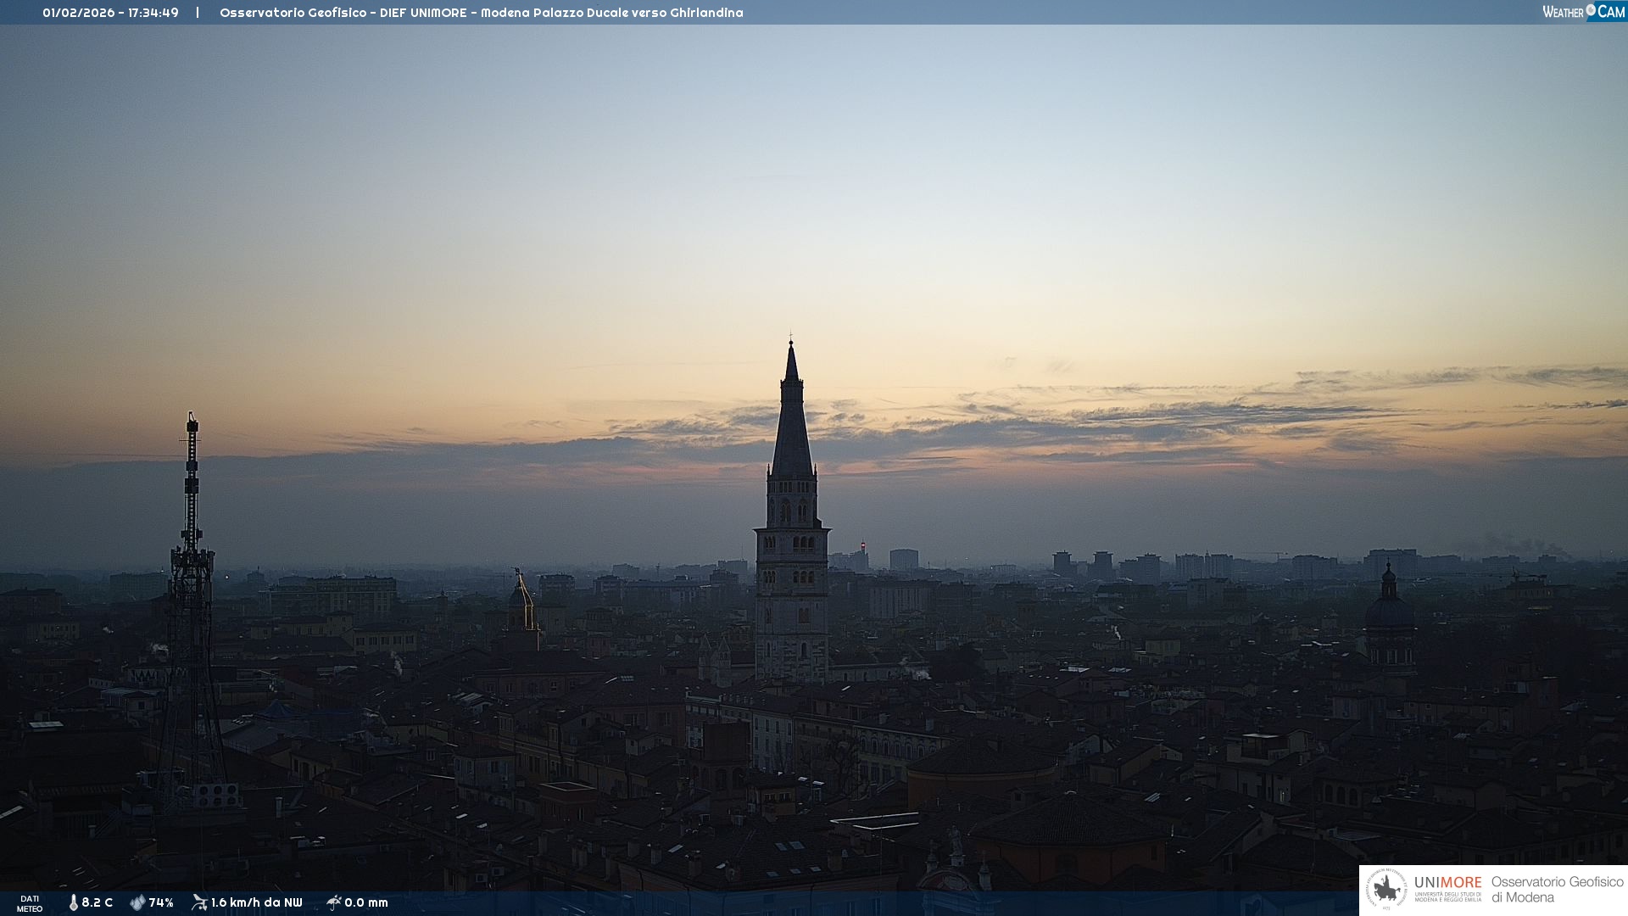1628x916 pixels.
Task: Click the red light on distant building
Action: click(x=863, y=545)
